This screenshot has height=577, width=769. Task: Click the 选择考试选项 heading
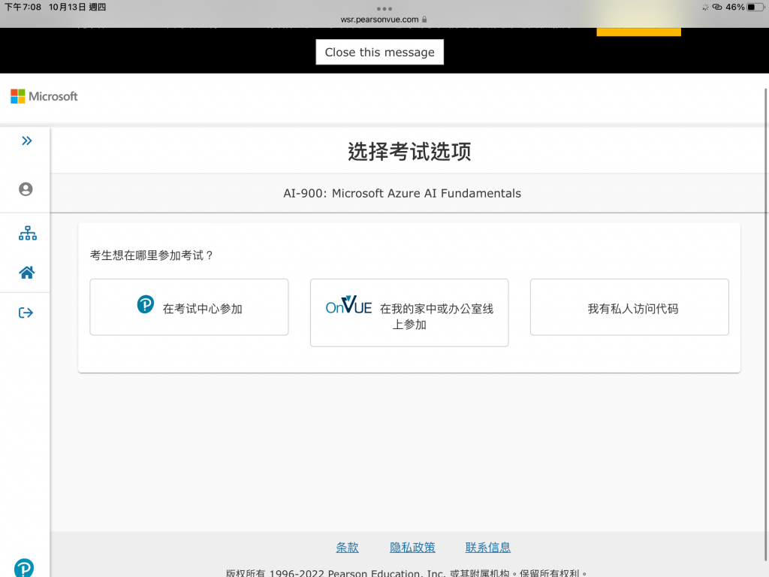(409, 151)
